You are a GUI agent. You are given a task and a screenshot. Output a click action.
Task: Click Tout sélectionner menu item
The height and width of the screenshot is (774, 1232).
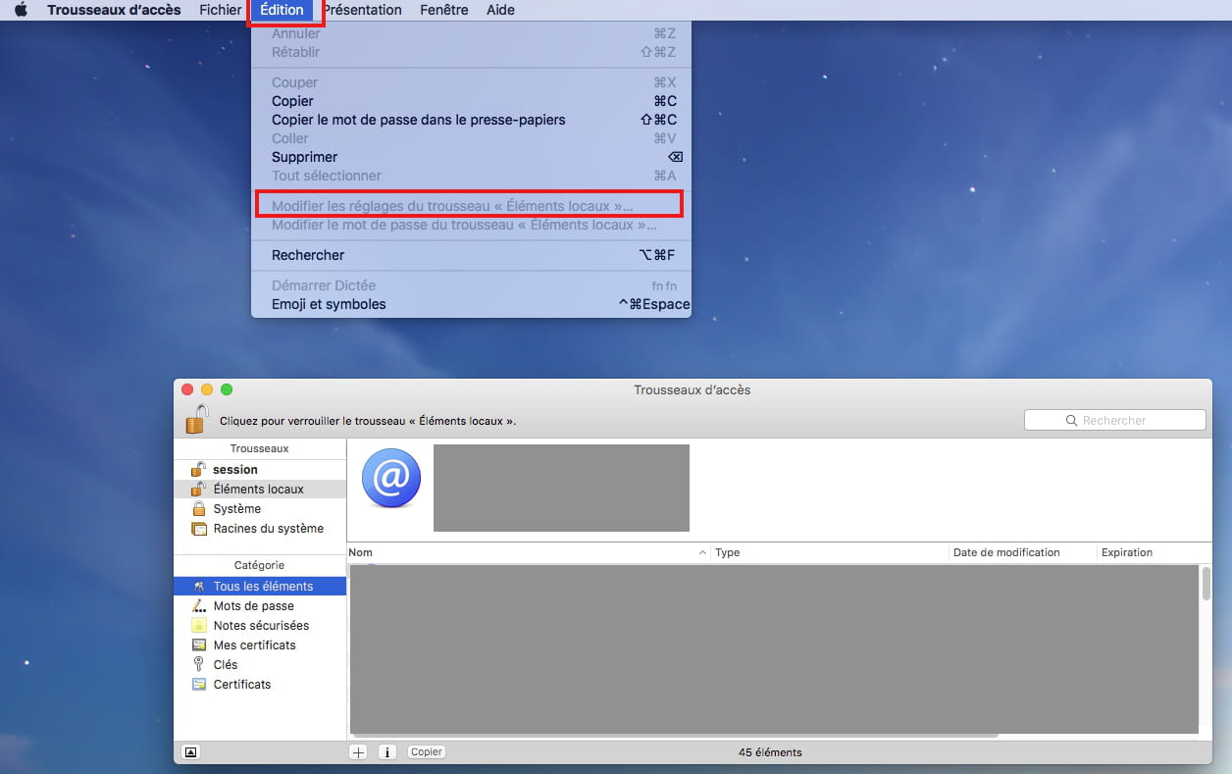pos(471,176)
